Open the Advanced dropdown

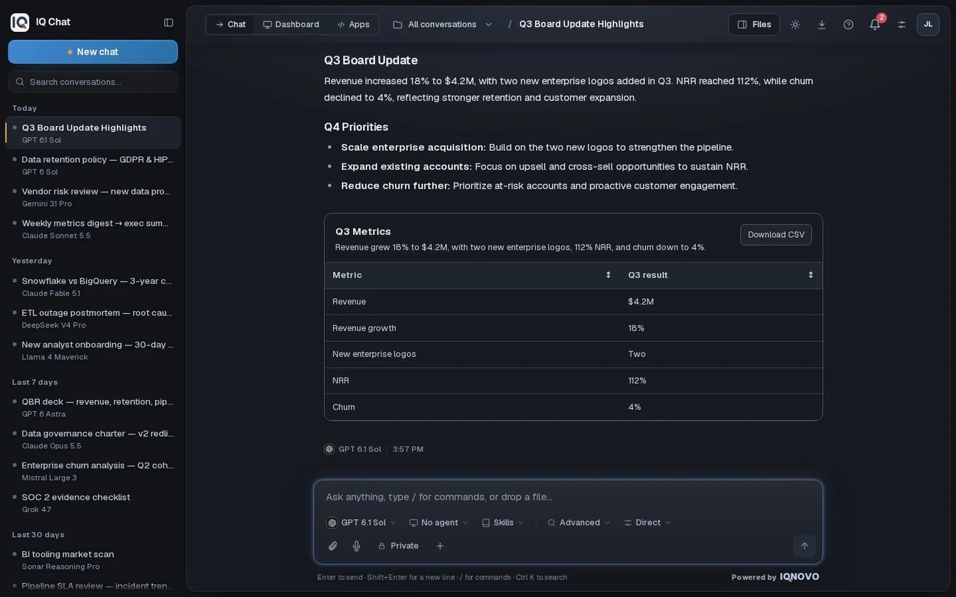pos(579,523)
